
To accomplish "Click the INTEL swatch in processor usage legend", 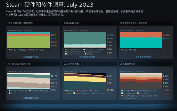I will pos(130,50).
